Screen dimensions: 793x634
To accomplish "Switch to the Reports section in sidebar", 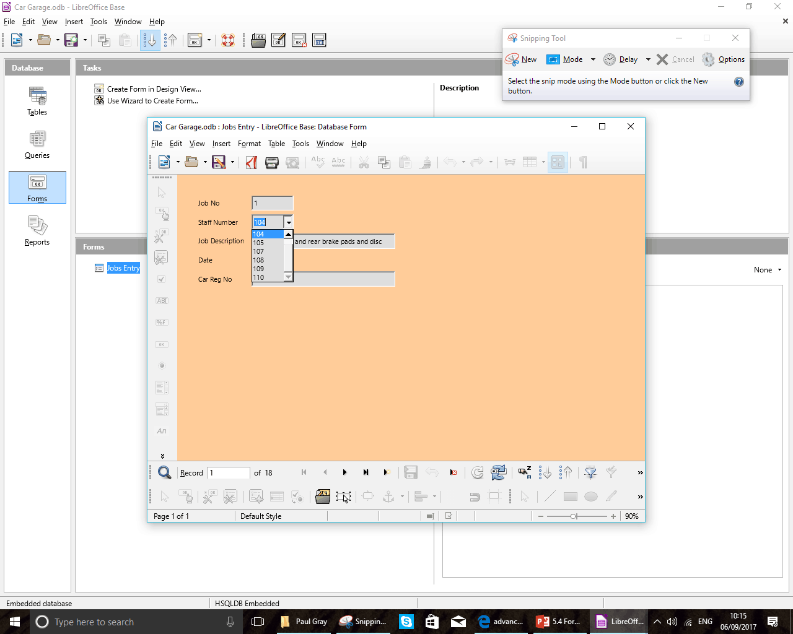I will pos(37,232).
